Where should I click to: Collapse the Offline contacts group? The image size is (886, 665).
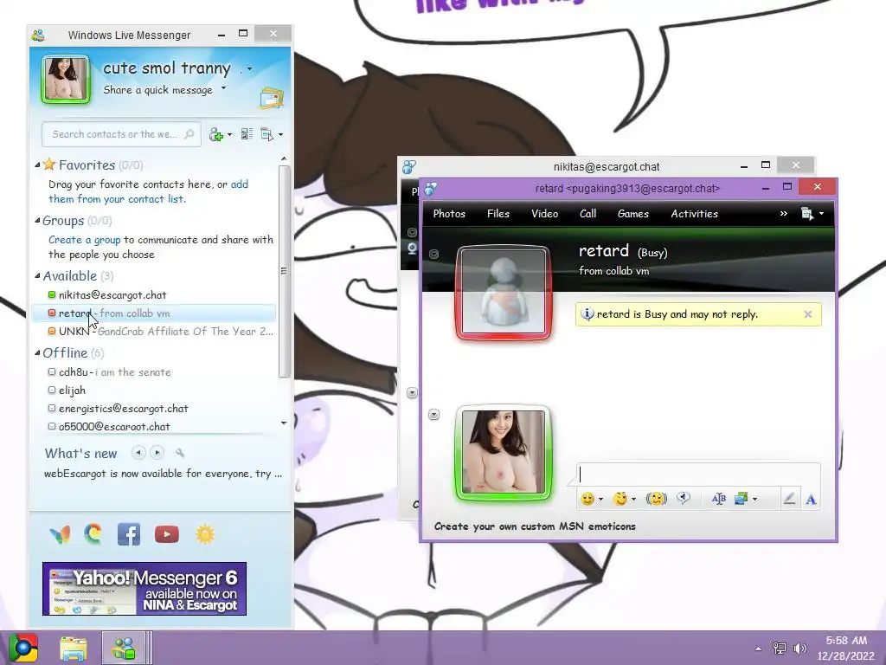tap(37, 353)
